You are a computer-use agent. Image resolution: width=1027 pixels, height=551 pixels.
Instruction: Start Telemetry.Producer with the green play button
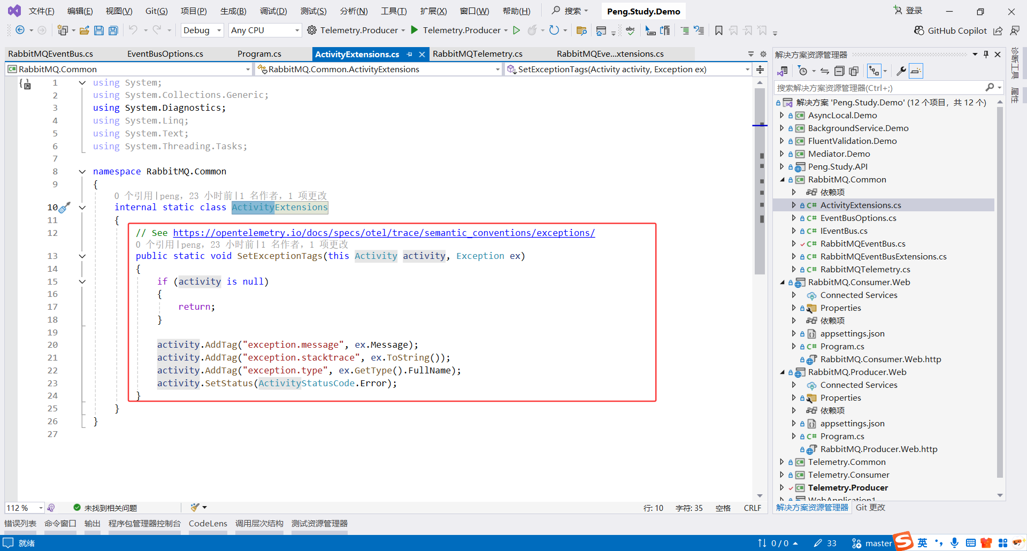(x=414, y=30)
